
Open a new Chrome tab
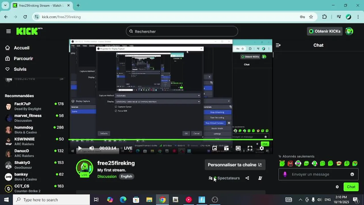pos(78,5)
